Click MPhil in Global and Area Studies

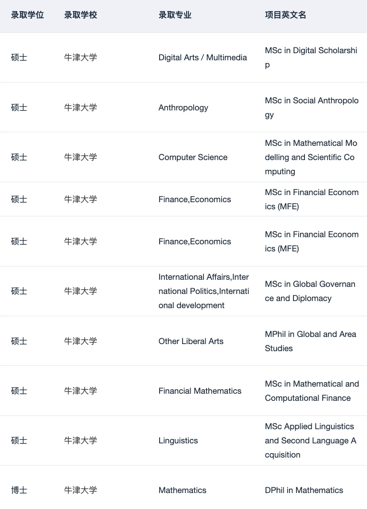click(x=311, y=341)
